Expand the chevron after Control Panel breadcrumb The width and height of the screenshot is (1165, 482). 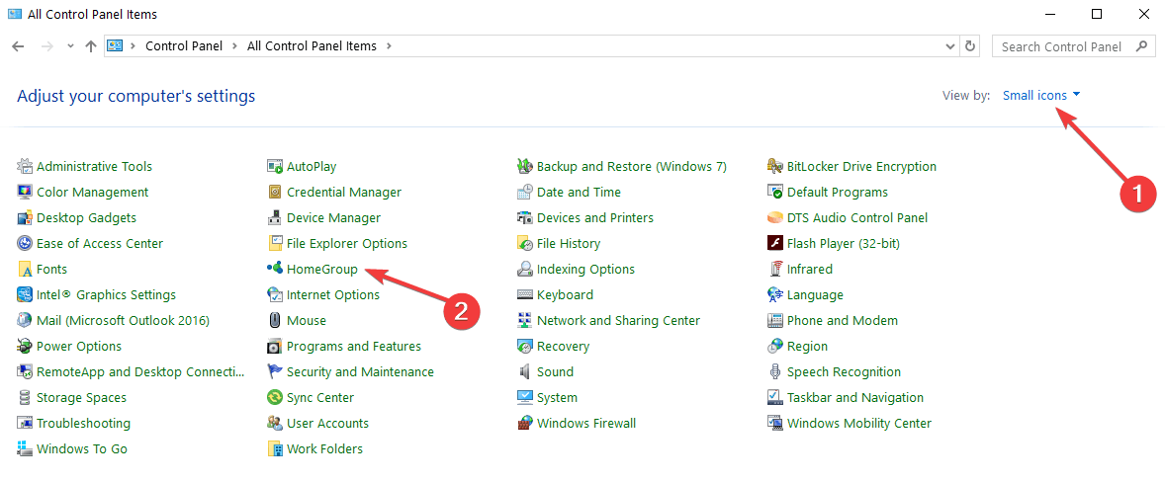[x=234, y=46]
